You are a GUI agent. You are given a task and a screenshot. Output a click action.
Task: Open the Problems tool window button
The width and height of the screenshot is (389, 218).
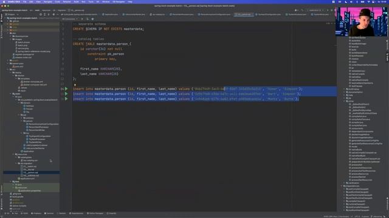(x=36, y=213)
